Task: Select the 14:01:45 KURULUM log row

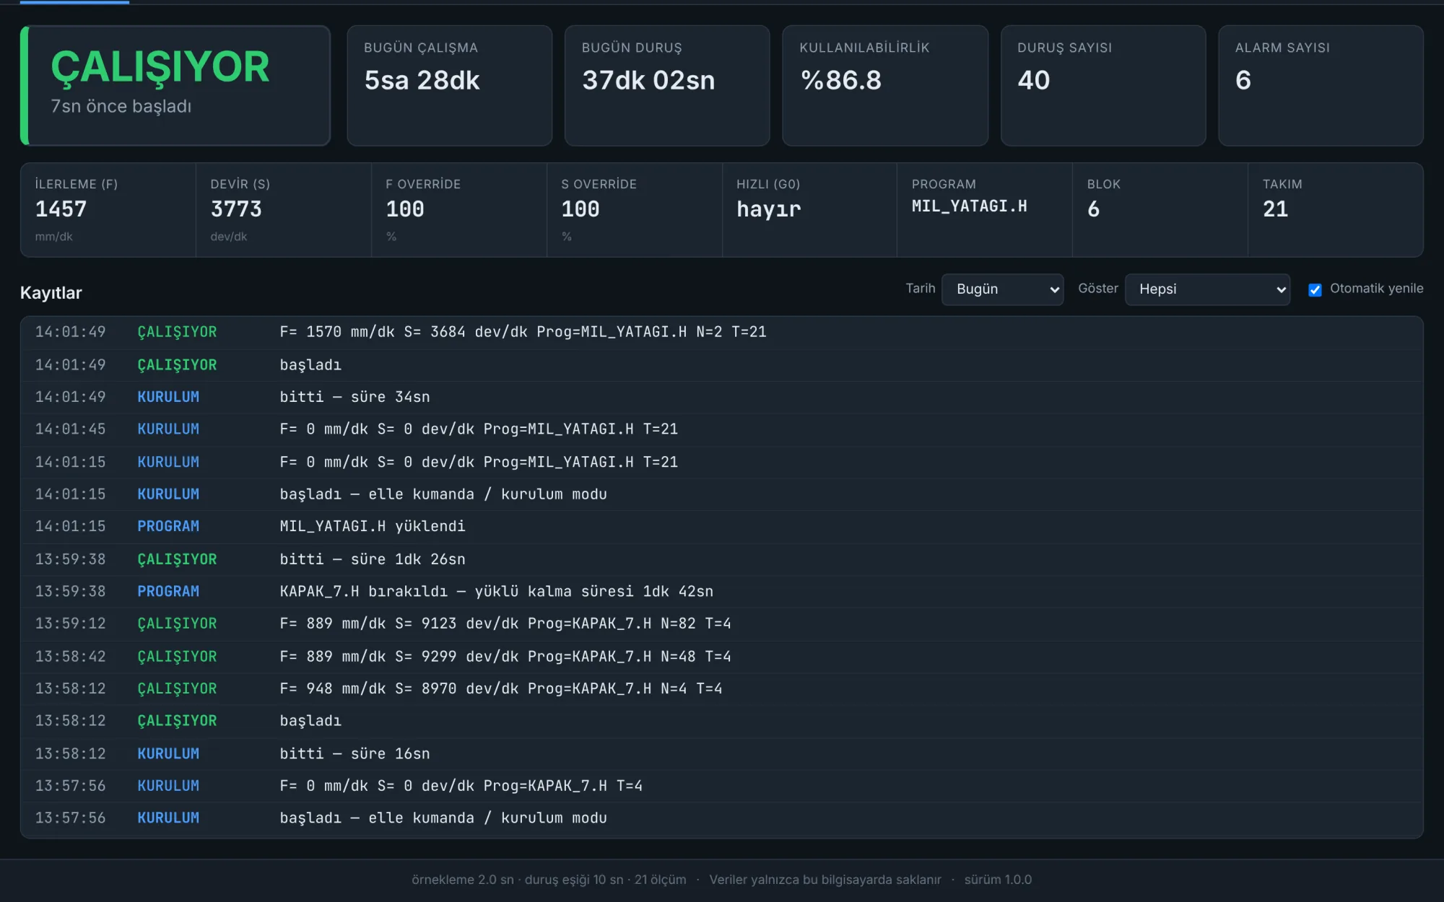Action: pyautogui.click(x=722, y=429)
